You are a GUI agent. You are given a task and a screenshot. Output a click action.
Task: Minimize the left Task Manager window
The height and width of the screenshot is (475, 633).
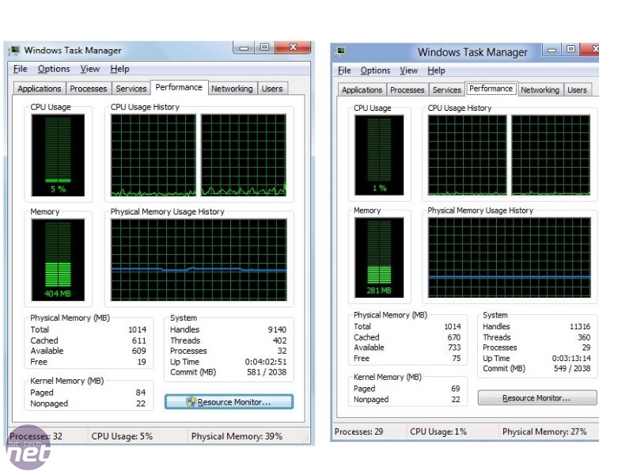click(x=244, y=47)
